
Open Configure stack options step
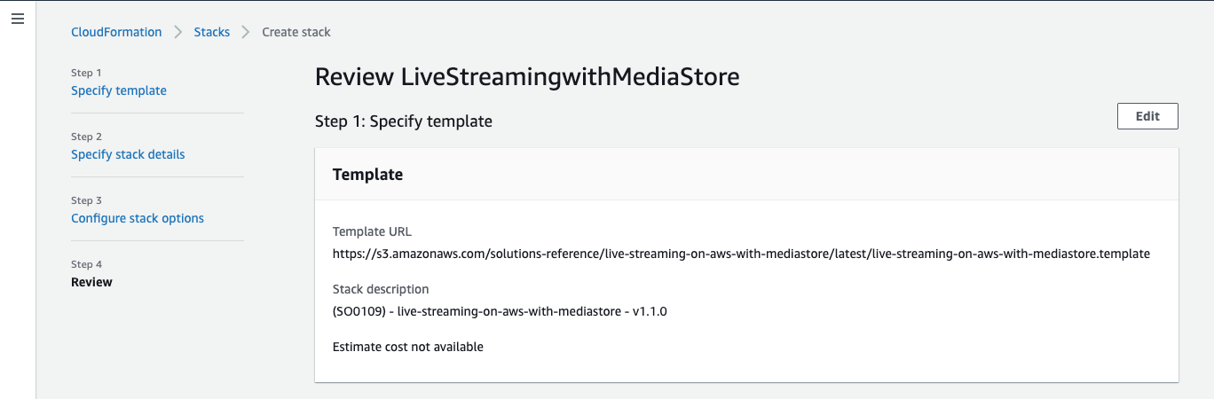[138, 218]
